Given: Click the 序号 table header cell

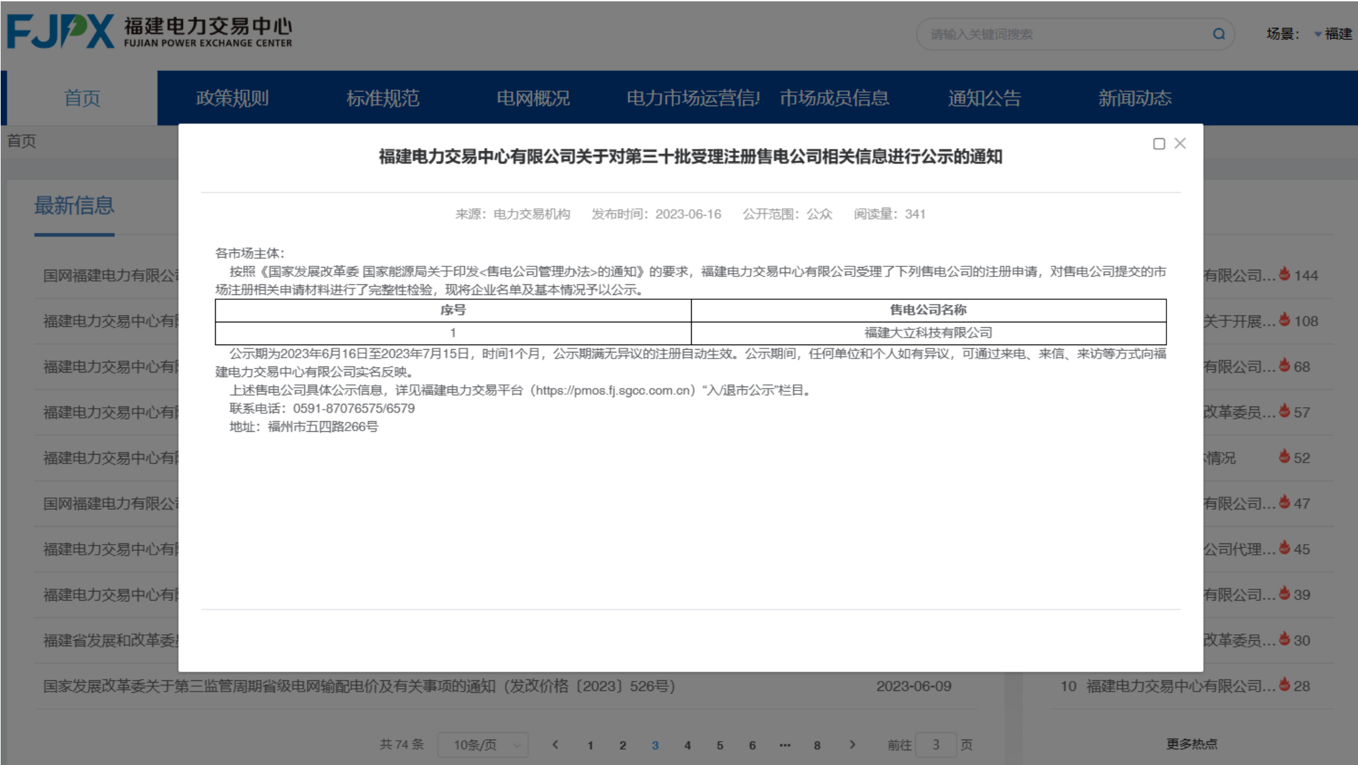Looking at the screenshot, I should pos(453,310).
